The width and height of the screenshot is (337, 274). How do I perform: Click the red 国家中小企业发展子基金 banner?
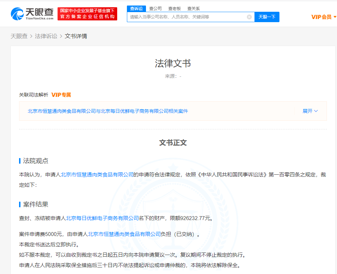87,14
